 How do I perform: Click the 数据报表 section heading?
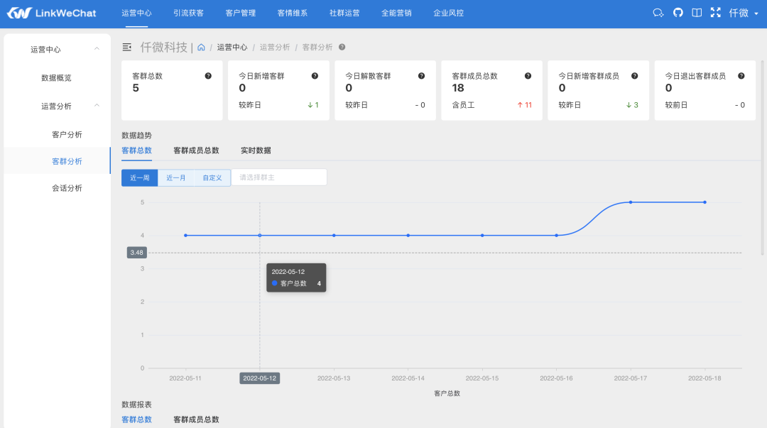[x=136, y=405]
